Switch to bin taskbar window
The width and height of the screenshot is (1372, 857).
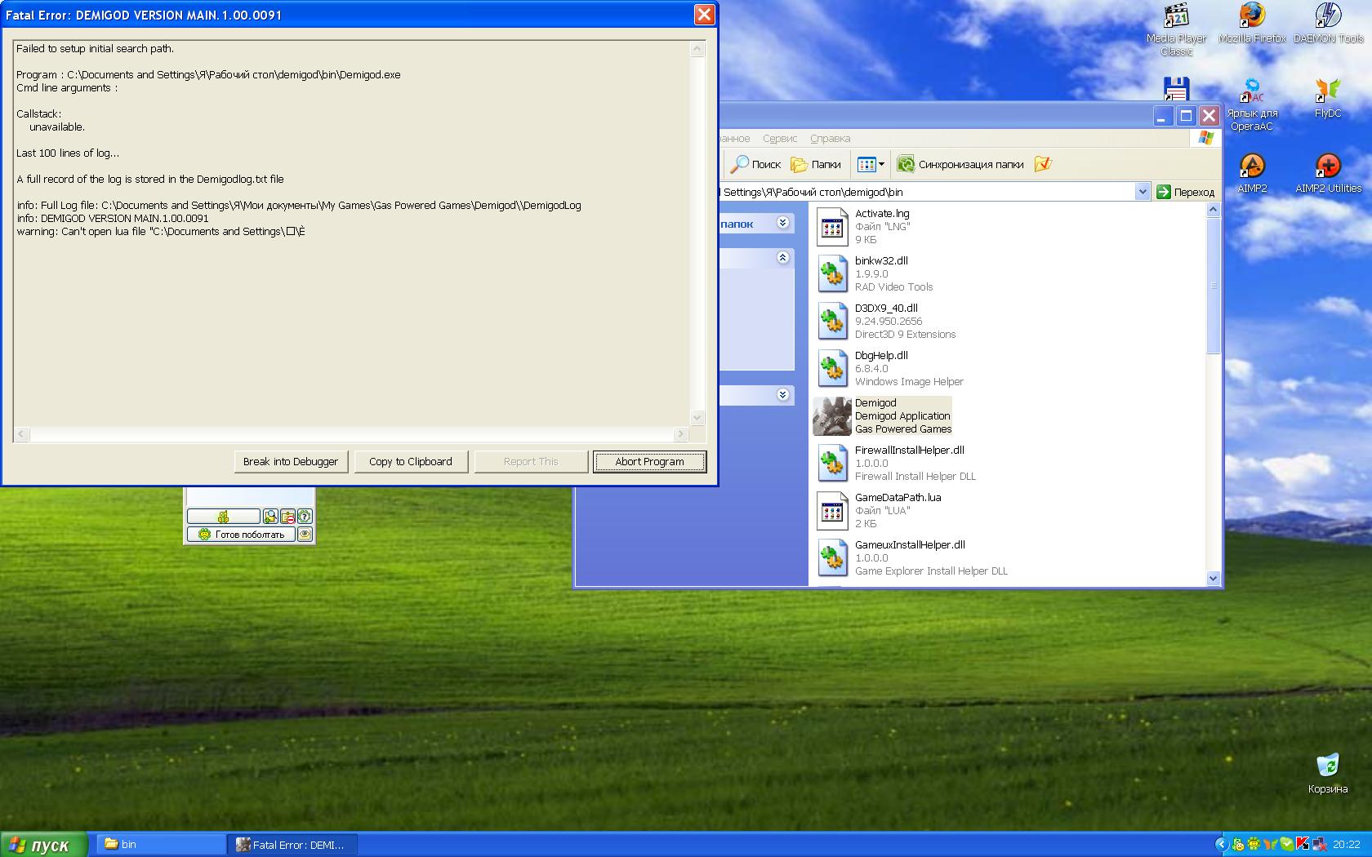(x=161, y=845)
